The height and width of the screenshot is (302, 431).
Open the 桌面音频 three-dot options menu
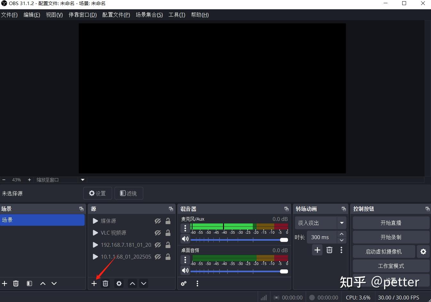[185, 260]
